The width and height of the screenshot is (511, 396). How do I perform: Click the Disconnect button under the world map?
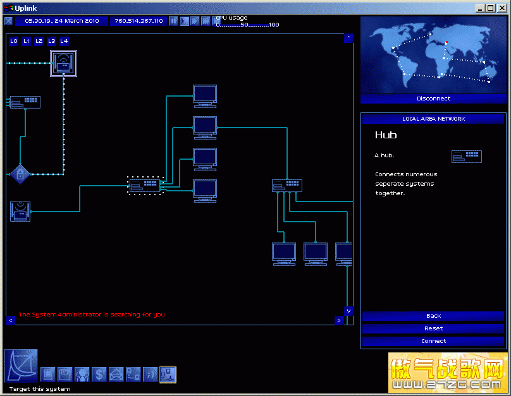point(433,99)
